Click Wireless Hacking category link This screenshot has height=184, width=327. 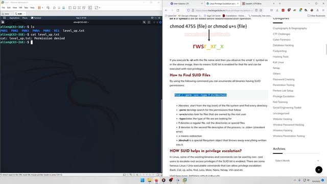click(283, 130)
